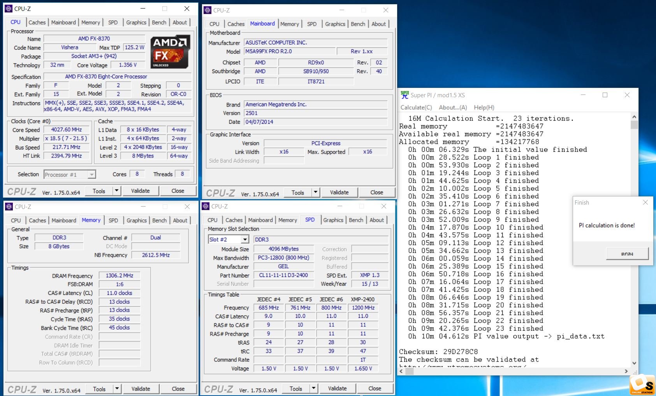This screenshot has width=656, height=396.
Task: Click the 4027.60 MHz core speed value
Action: point(66,130)
